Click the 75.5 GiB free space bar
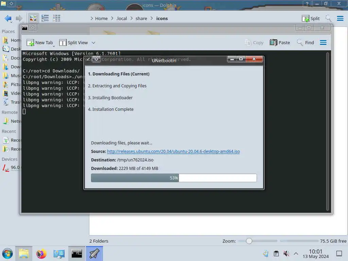Viewport: 348px width, 261px height. (x=299, y=241)
